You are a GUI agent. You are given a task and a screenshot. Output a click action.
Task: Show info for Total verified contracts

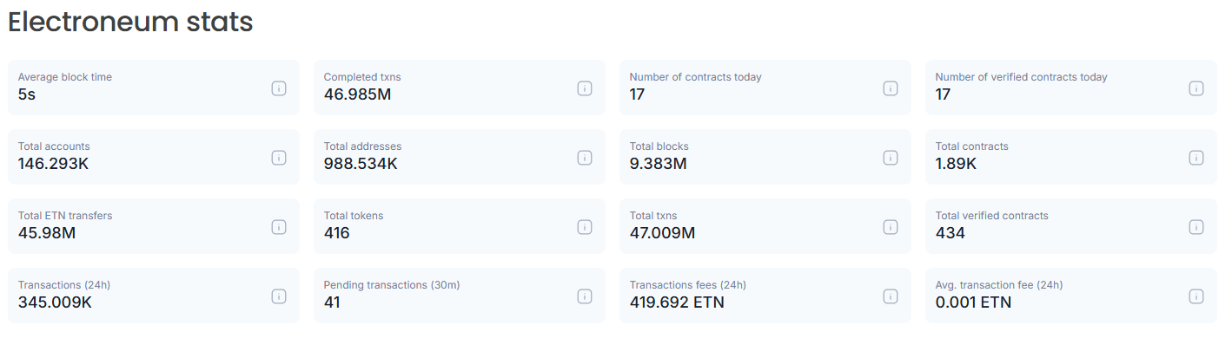click(x=1196, y=227)
